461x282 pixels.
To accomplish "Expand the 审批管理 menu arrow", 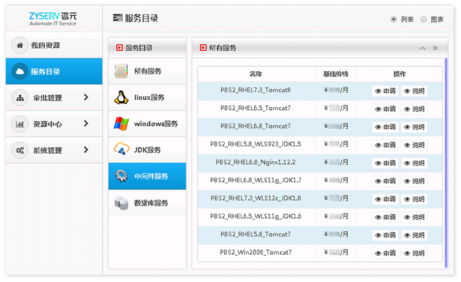I will pyautogui.click(x=86, y=97).
